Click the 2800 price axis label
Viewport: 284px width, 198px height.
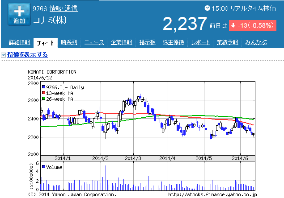coord(34,83)
